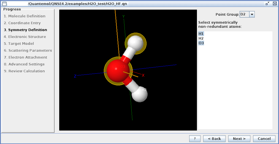Click the red X axis label

click(143, 76)
